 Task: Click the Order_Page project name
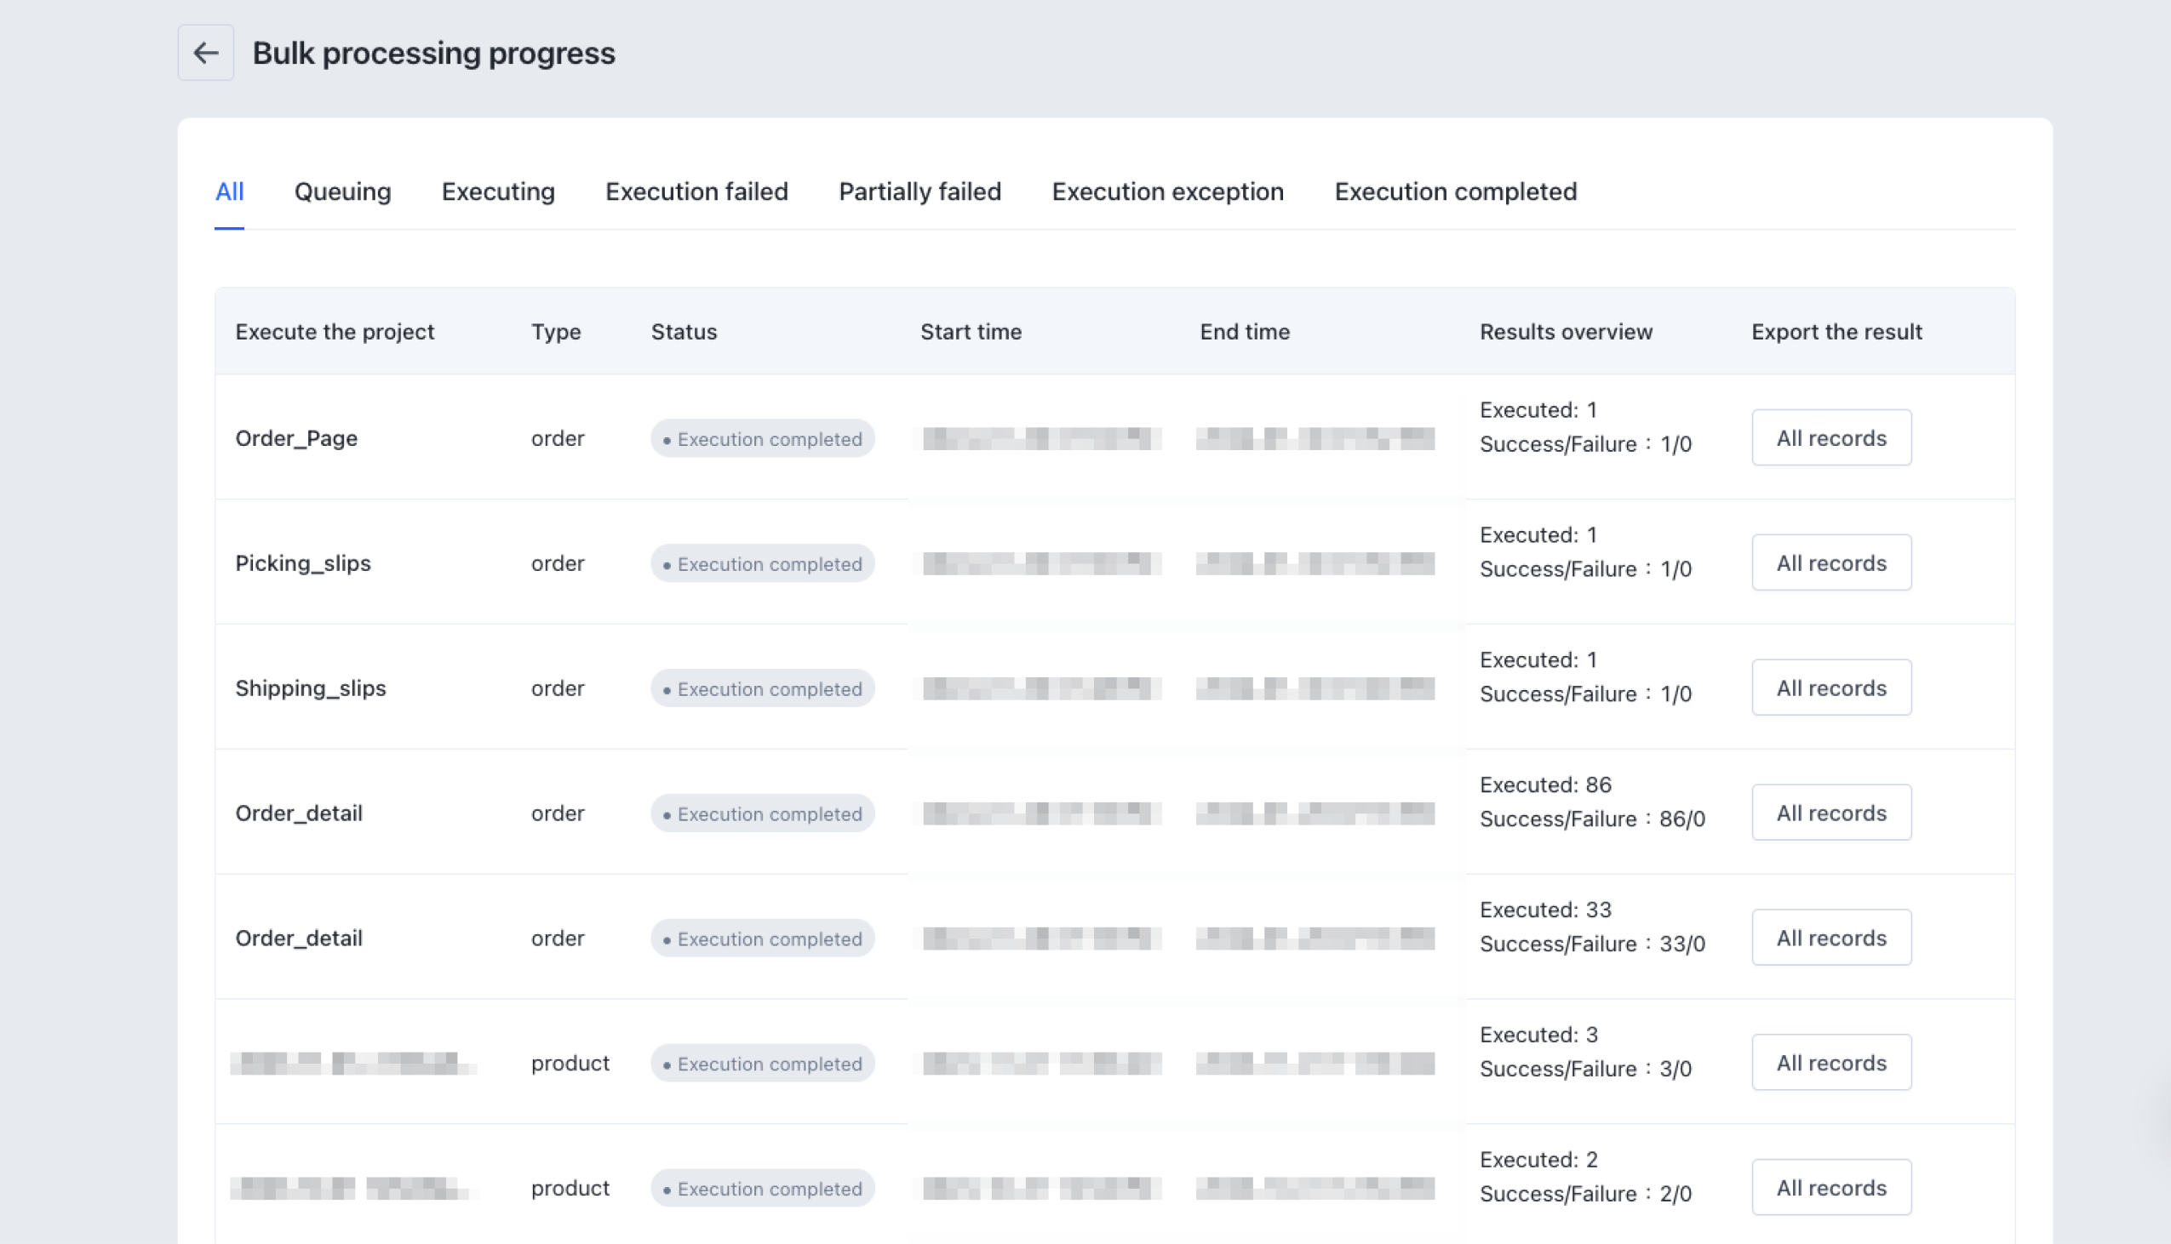tap(296, 438)
